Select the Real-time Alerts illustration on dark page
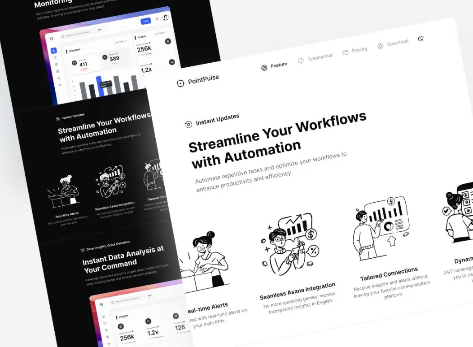Screen dimensions: 473x347 [x=63, y=192]
